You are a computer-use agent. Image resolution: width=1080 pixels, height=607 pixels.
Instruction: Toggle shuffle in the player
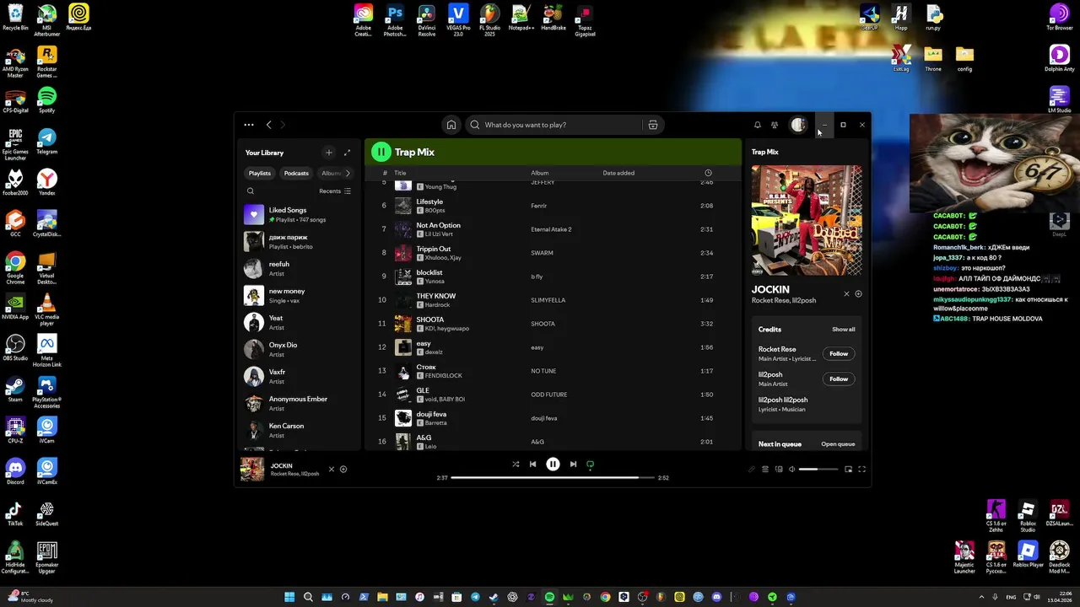516,464
